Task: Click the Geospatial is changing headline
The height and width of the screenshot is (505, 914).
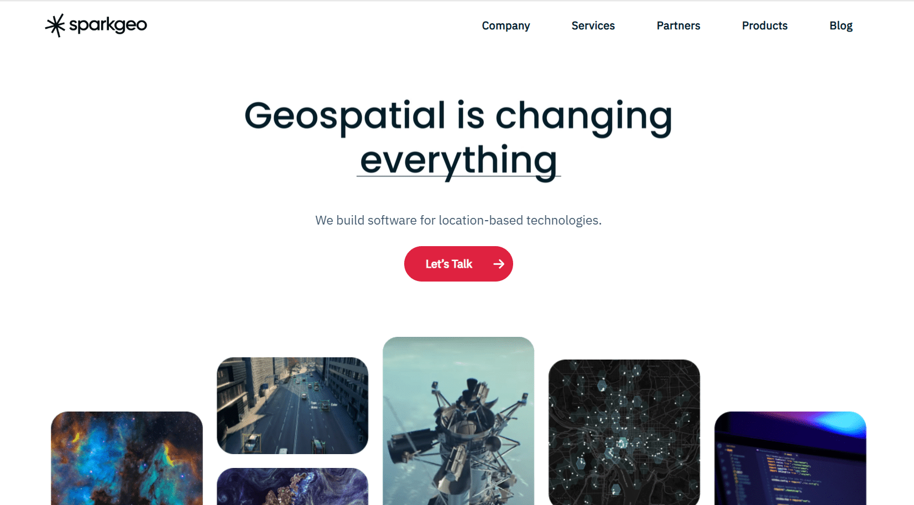Action: pos(458,116)
